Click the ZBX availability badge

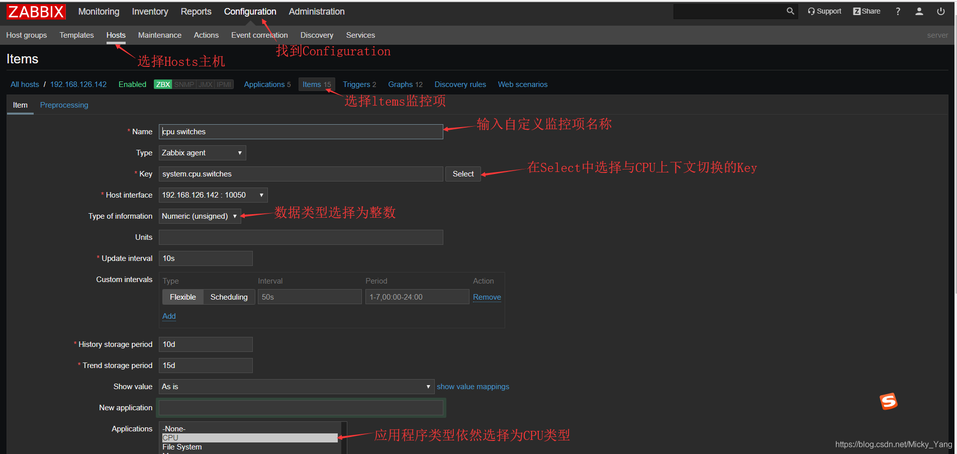coord(163,84)
